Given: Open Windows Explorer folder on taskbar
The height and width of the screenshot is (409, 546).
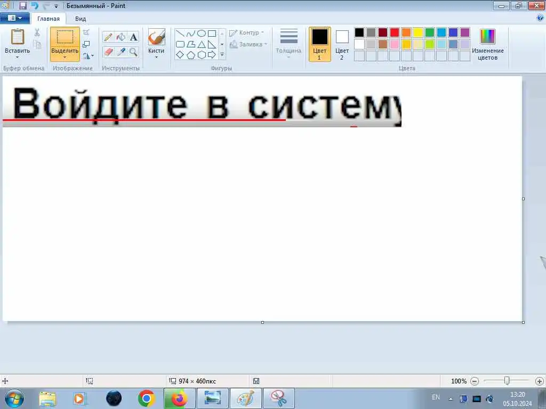Looking at the screenshot, I should click(47, 398).
